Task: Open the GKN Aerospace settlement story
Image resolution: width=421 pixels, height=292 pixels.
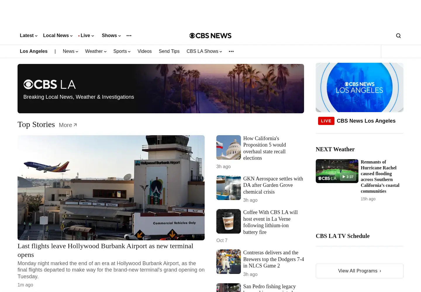Action: [273, 185]
